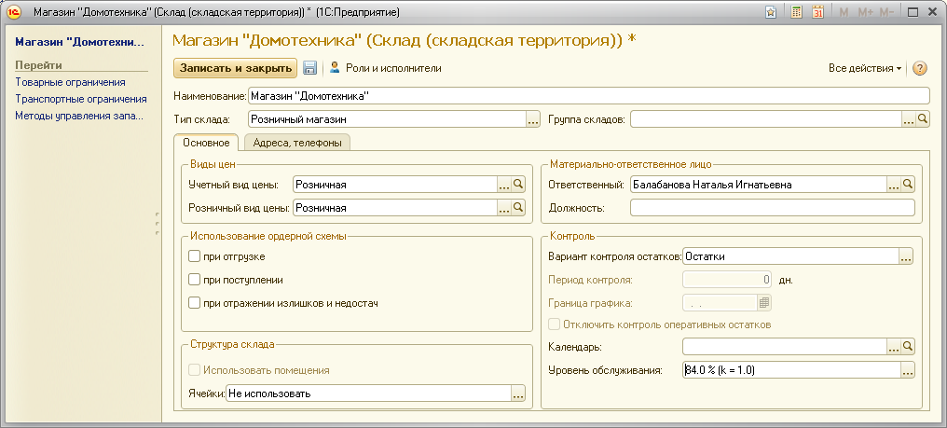
Task: Click the Период контроля number field
Action: tap(728, 280)
